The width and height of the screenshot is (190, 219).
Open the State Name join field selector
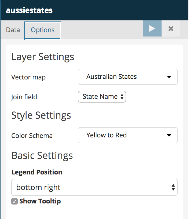pos(102,97)
